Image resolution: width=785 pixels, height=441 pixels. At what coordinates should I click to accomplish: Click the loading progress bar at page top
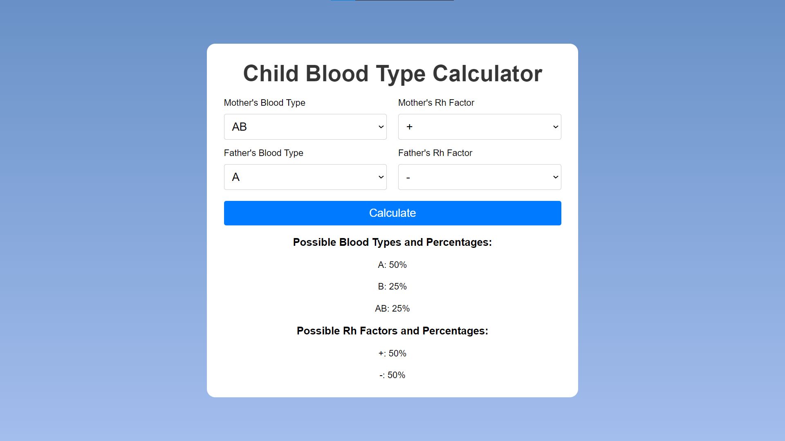click(x=392, y=0)
